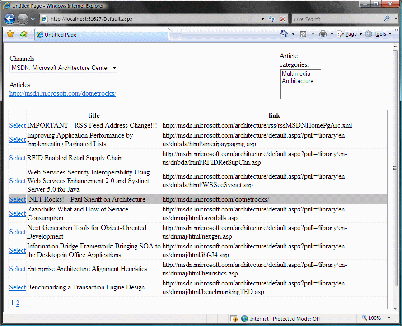402x326 pixels.
Task: Click the Benchmarking a Transaction Engine Design title
Action: [86, 287]
